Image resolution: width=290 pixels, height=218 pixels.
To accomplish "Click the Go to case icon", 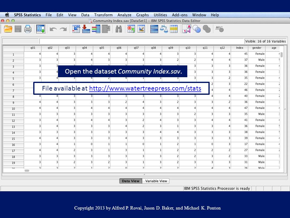I will coord(76,29).
